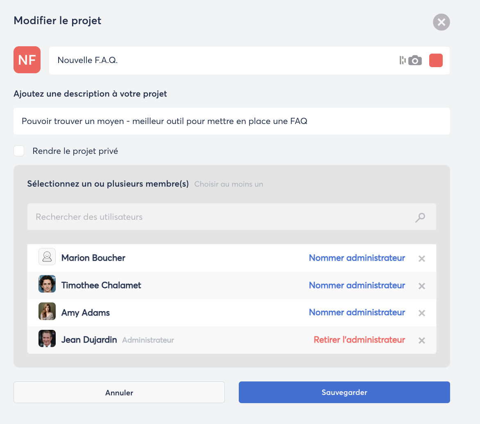Click the camera icon to upload project photo
The image size is (480, 424).
[415, 60]
